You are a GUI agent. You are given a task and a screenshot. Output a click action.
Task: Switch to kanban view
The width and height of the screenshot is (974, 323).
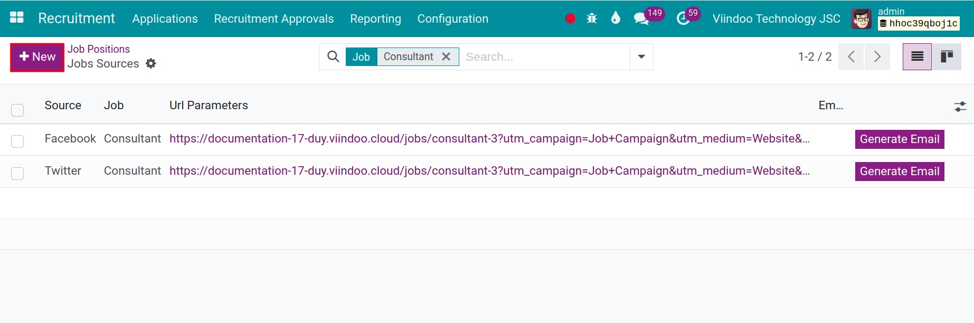pos(947,56)
